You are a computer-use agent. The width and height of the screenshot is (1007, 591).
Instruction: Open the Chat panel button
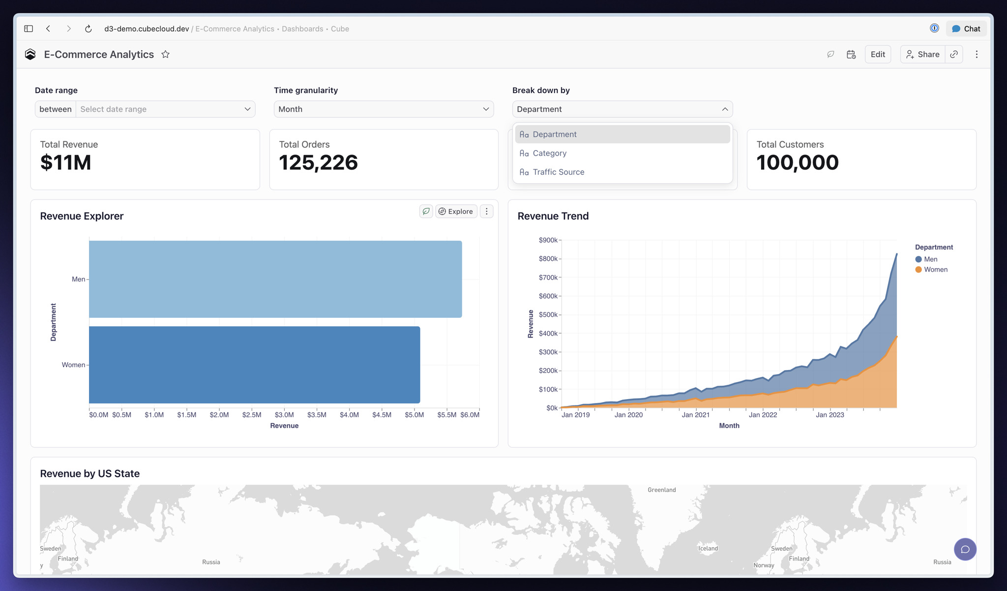pyautogui.click(x=966, y=29)
